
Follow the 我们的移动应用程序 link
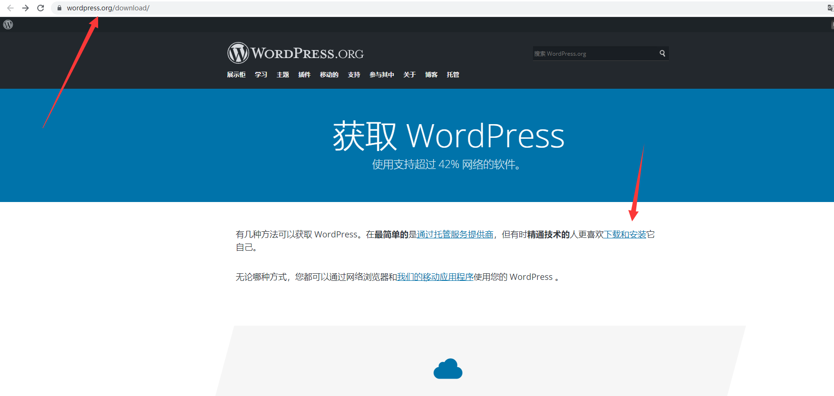[x=435, y=277]
